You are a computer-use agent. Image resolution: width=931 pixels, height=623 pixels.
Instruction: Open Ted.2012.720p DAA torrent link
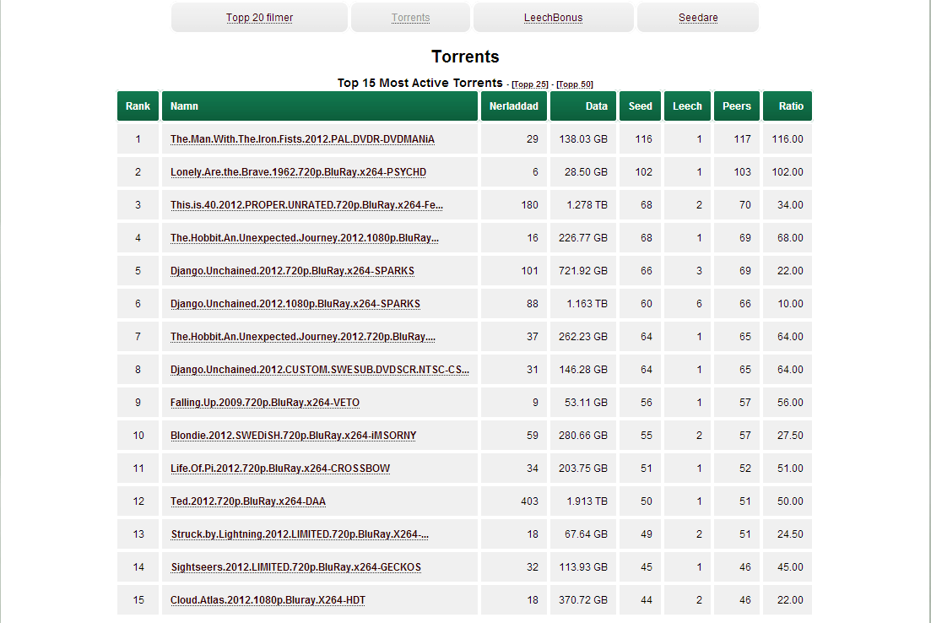248,501
